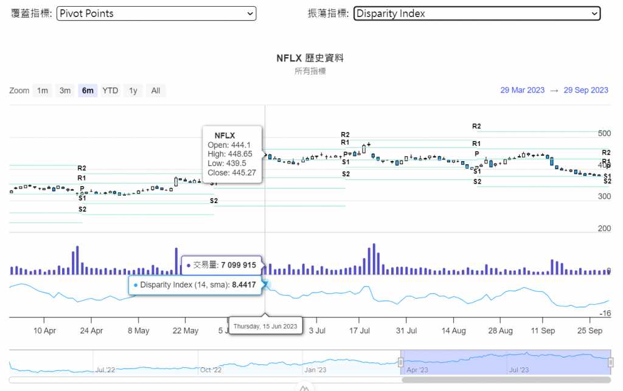Click the 振蕩指標 label
The width and height of the screenshot is (623, 391).
click(x=328, y=13)
